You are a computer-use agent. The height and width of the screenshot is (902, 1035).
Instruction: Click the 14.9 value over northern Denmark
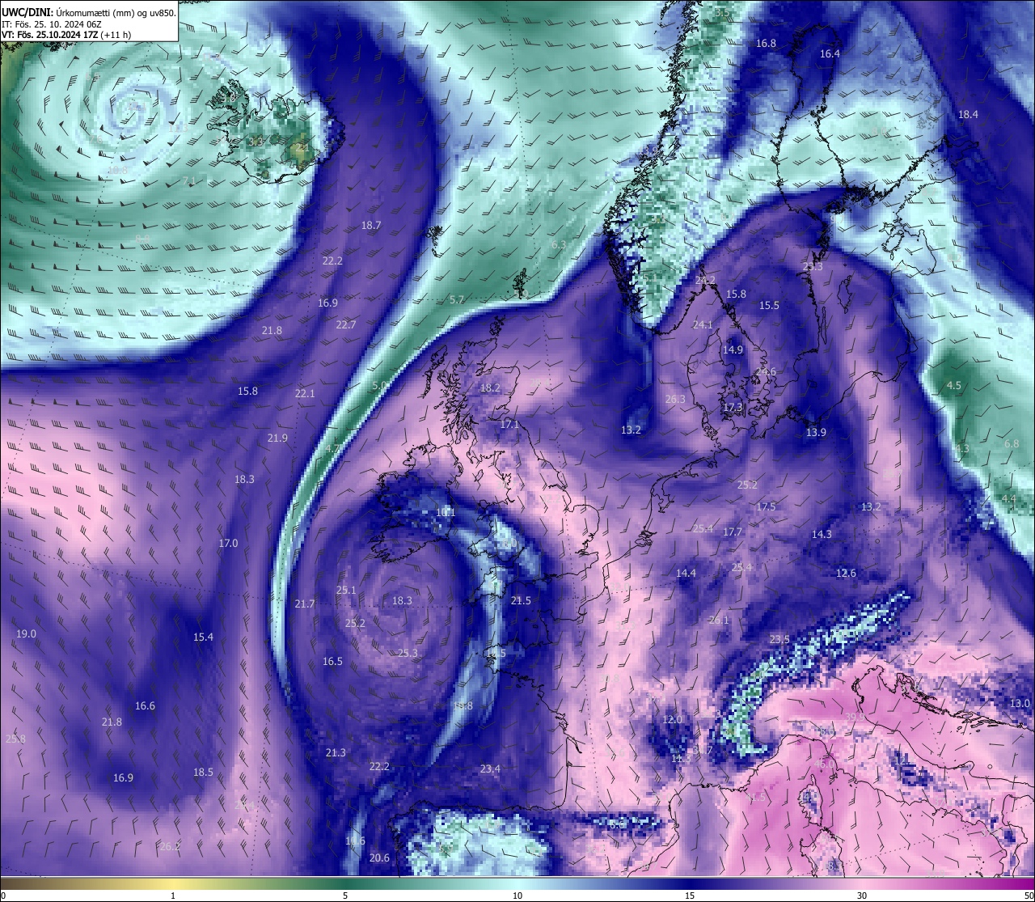click(733, 350)
